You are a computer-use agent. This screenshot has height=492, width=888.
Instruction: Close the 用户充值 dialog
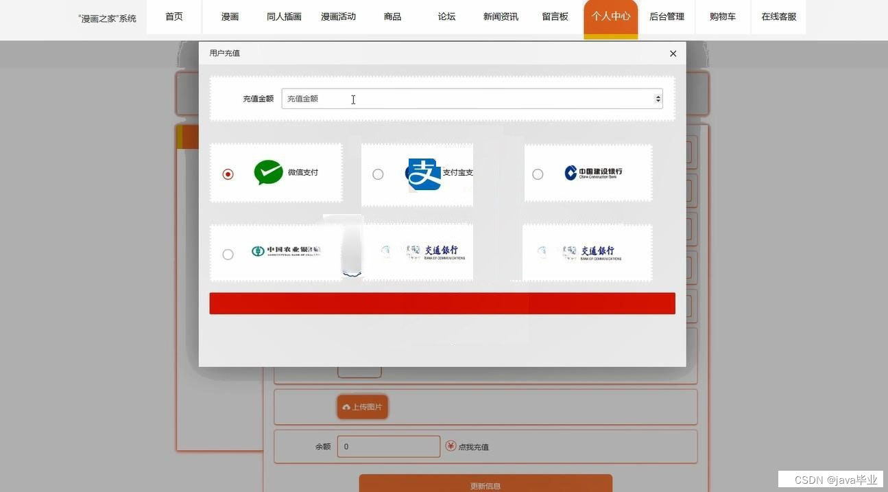tap(673, 54)
